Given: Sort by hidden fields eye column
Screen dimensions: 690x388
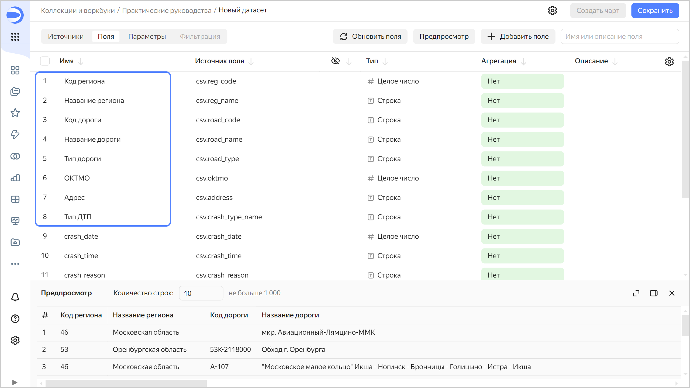Looking at the screenshot, I should [349, 62].
